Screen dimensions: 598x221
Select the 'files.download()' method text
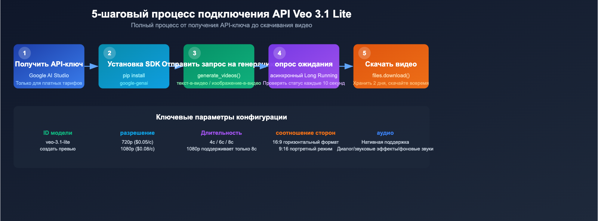(391, 75)
